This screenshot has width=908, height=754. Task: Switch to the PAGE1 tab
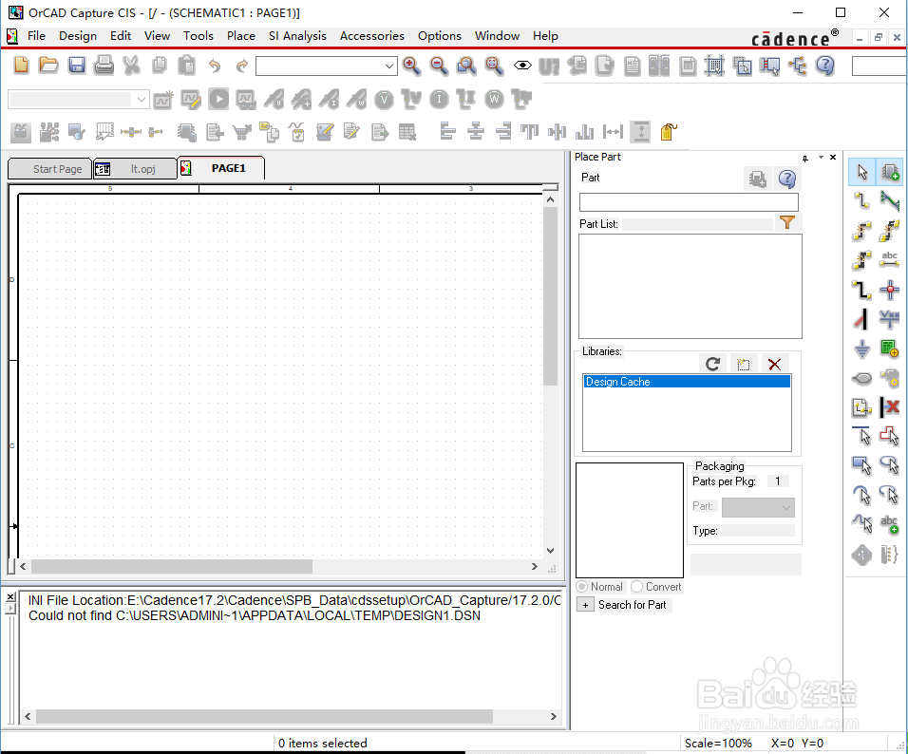point(221,168)
